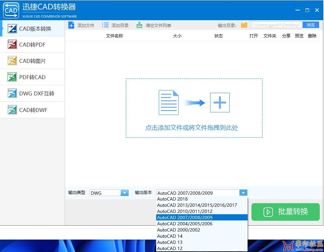
Task: Click the 添加文件 text button
Action: (x=86, y=25)
